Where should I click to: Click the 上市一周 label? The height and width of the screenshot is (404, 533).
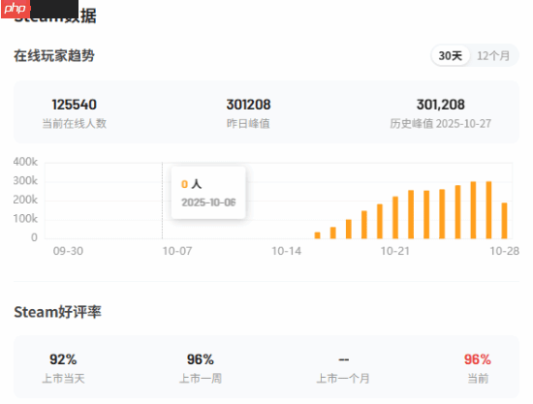201,378
